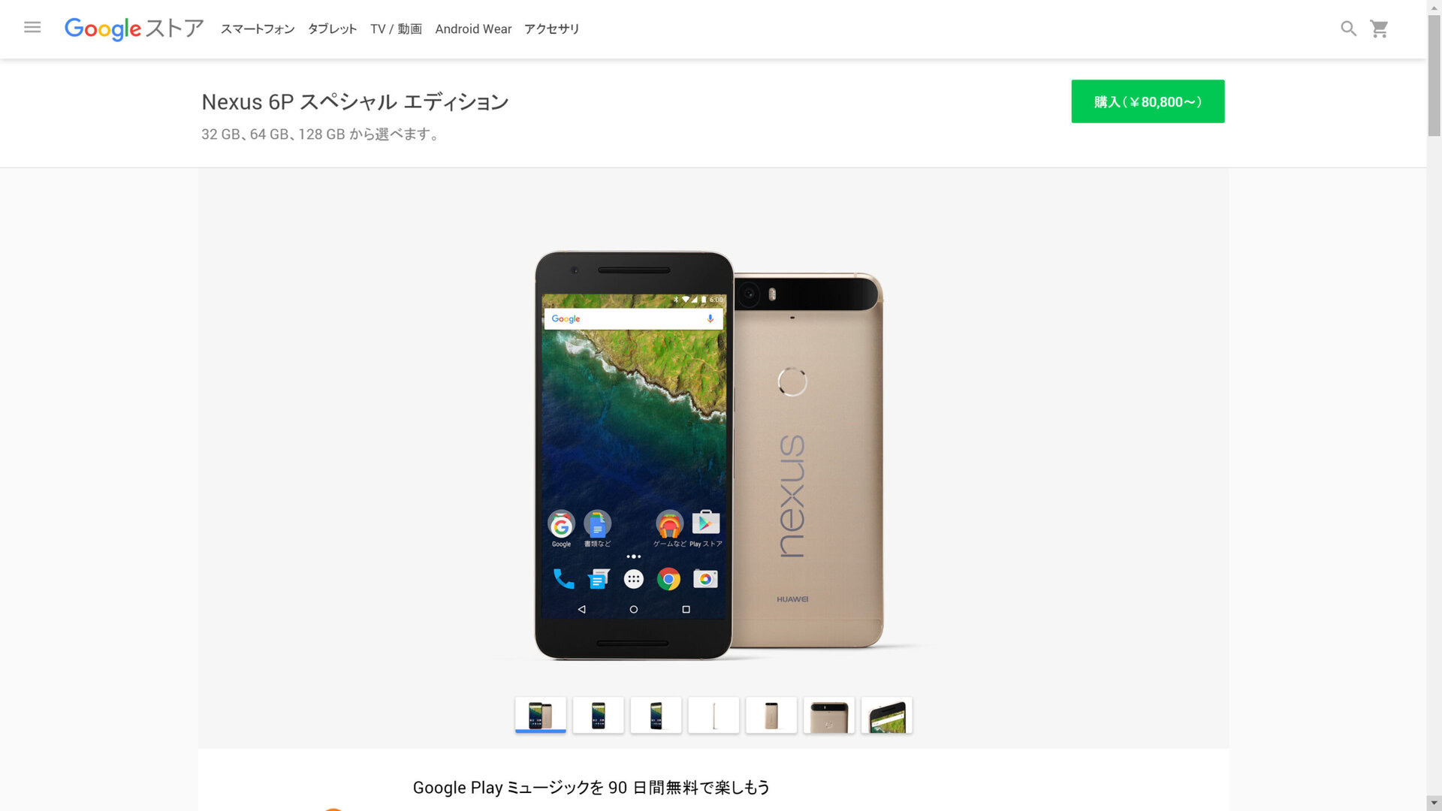This screenshot has height=811, width=1442.
Task: Select third thumbnail of angled phone
Action: 656,715
